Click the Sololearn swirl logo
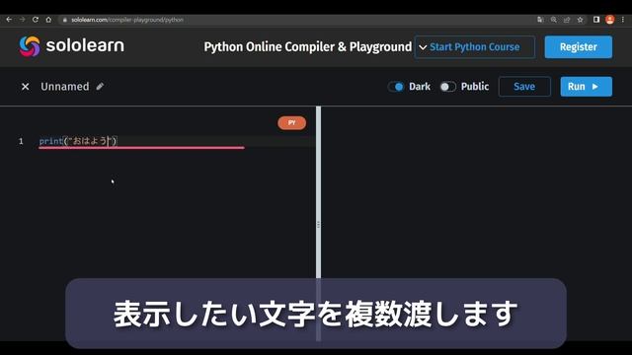The width and height of the screenshot is (632, 355). coord(30,46)
